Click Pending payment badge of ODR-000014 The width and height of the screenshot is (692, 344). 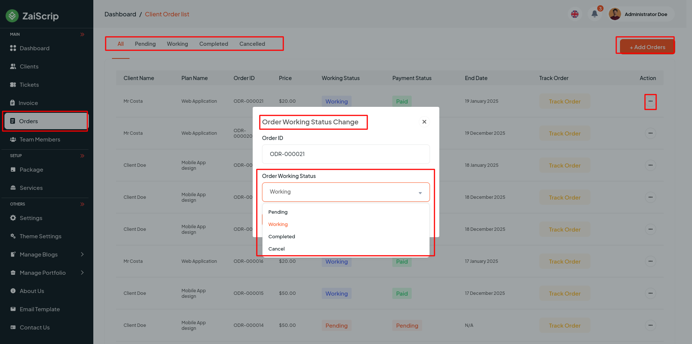pos(407,326)
